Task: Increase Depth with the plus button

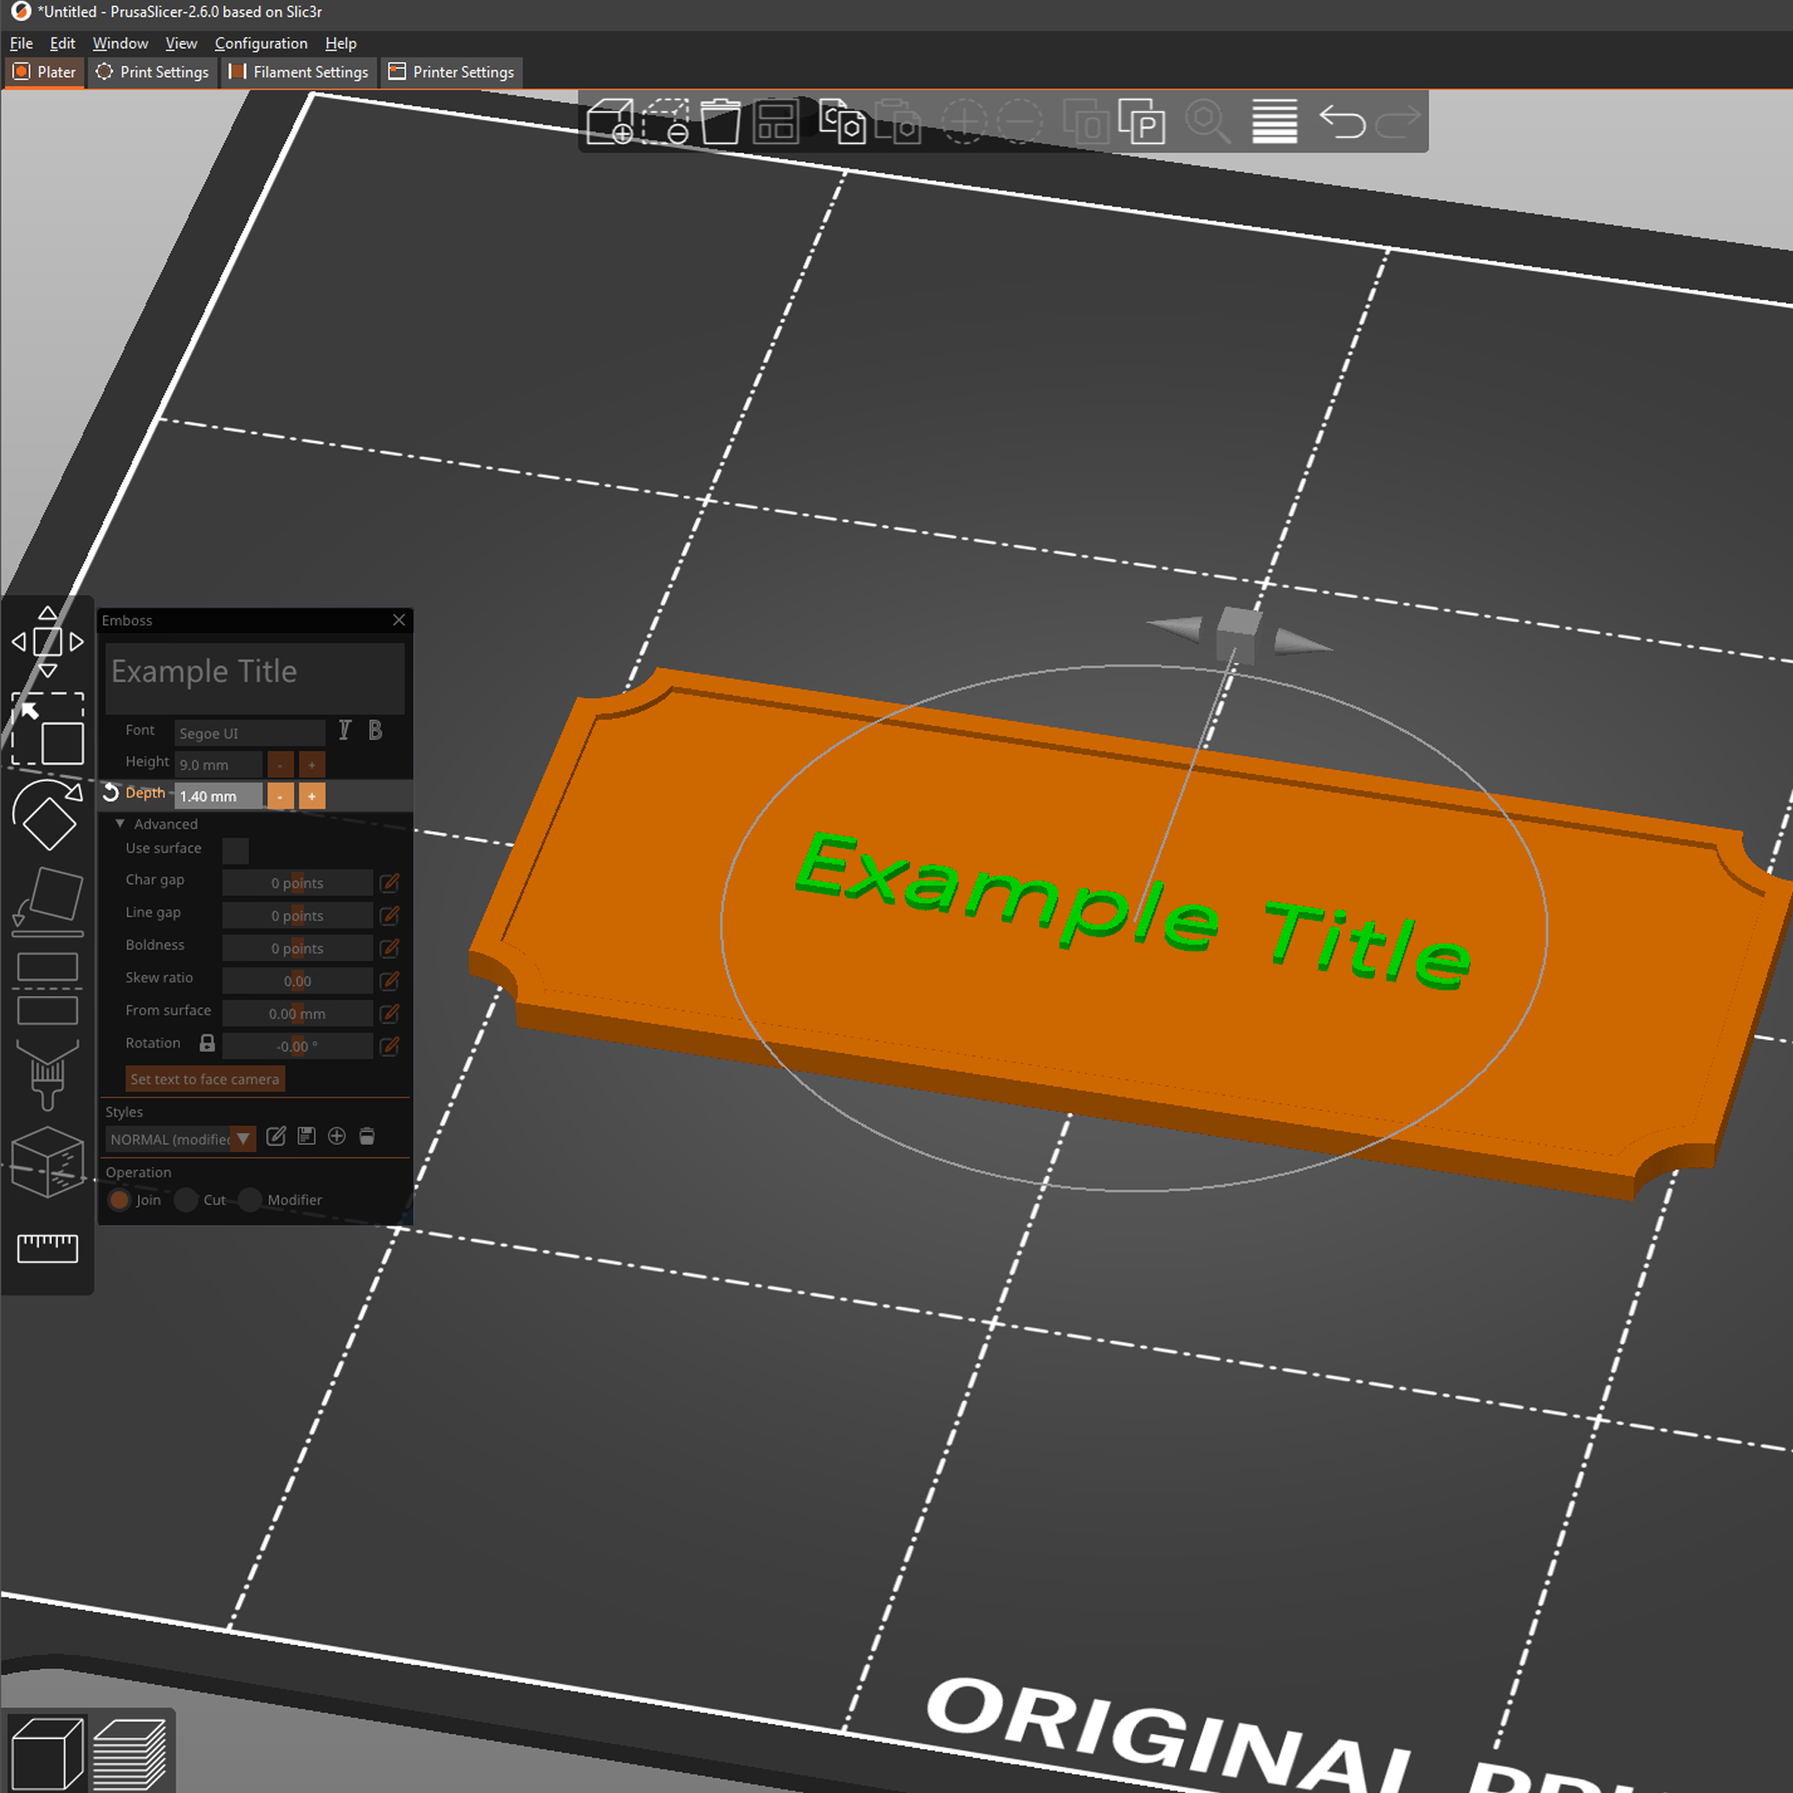Action: pyautogui.click(x=312, y=796)
